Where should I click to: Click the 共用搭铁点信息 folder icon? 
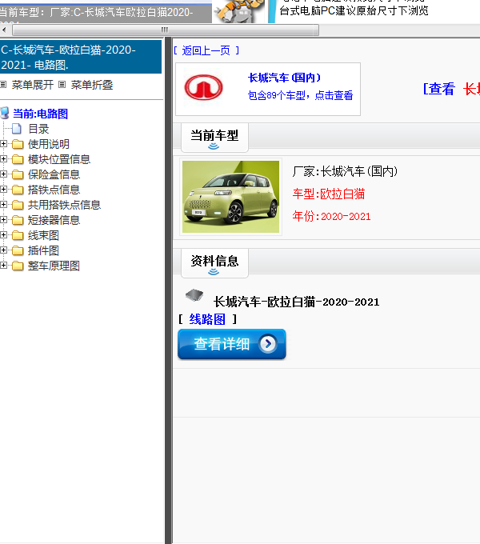[18, 205]
